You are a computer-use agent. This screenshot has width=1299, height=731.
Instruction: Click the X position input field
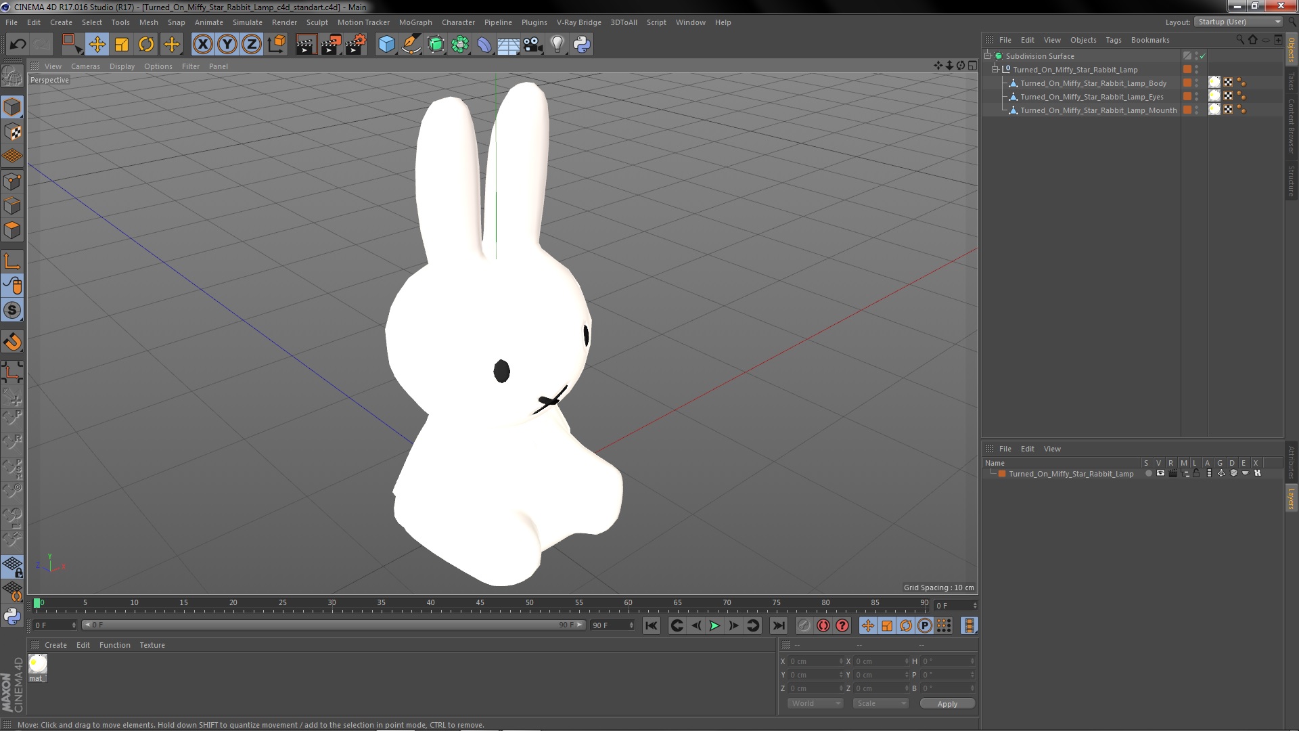pos(816,661)
